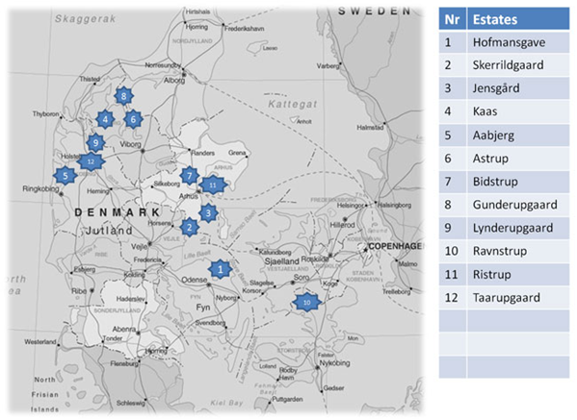Click the Svendborg town label
This screenshot has width=577, height=420.
pos(210,323)
